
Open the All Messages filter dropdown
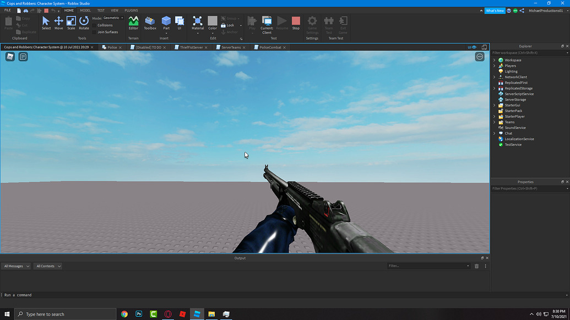pos(16,266)
